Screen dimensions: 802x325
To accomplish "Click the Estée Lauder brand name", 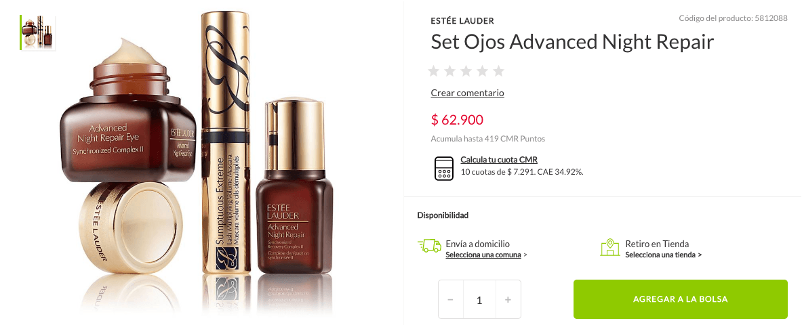I will pos(462,21).
